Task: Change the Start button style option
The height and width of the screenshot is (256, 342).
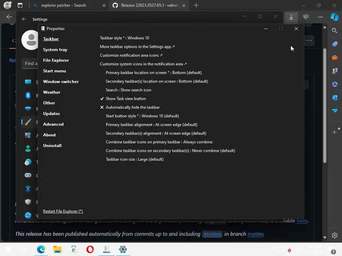Action: click(142, 116)
